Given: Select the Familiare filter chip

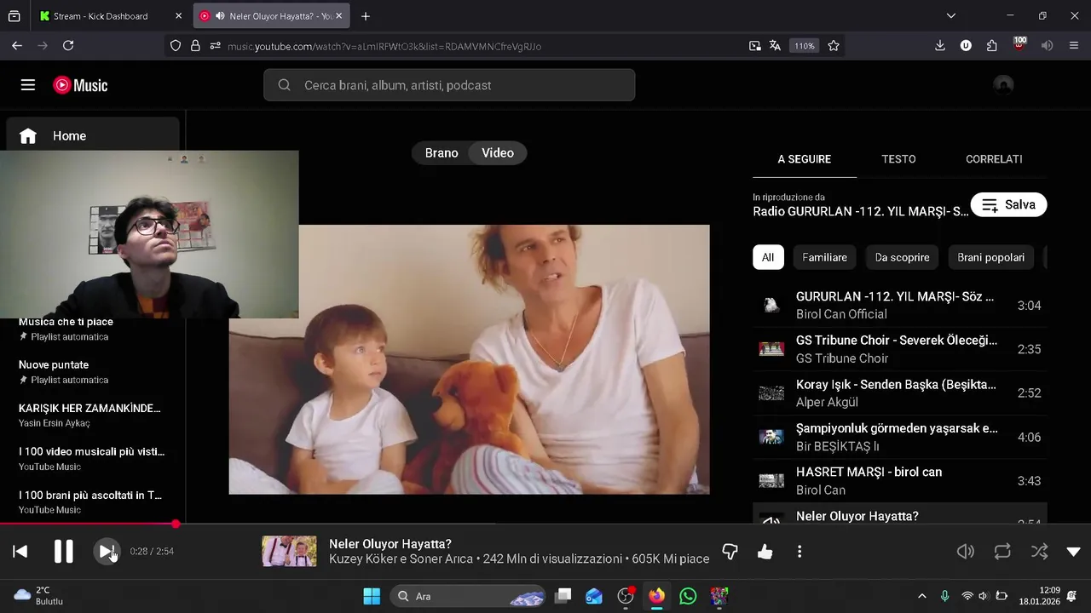Looking at the screenshot, I should [824, 257].
